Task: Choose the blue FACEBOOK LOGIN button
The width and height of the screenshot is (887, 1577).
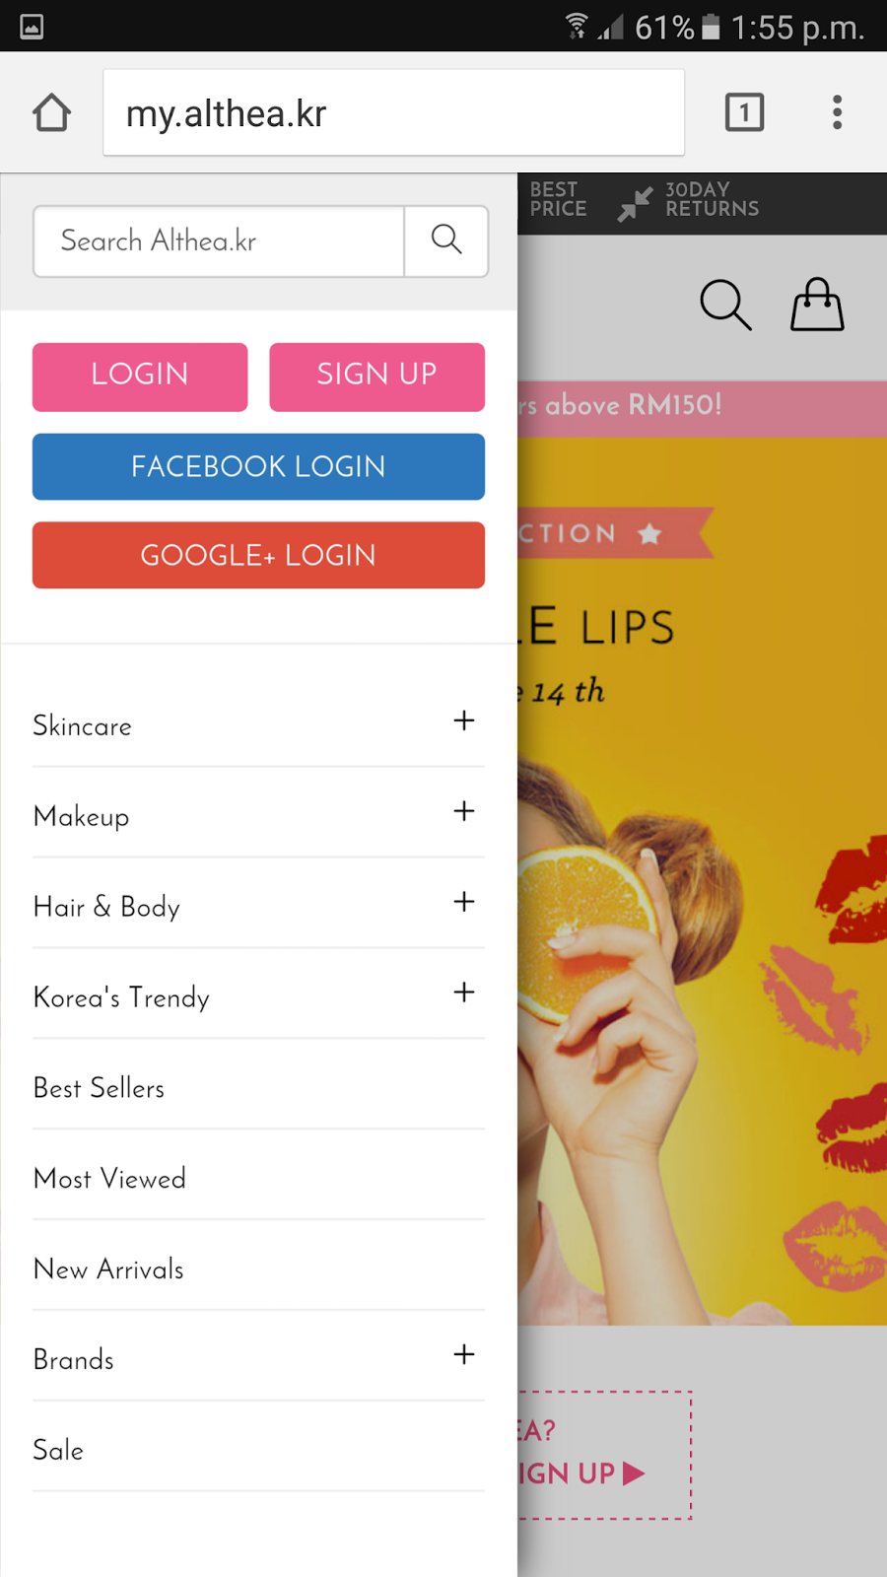Action: pos(258,466)
